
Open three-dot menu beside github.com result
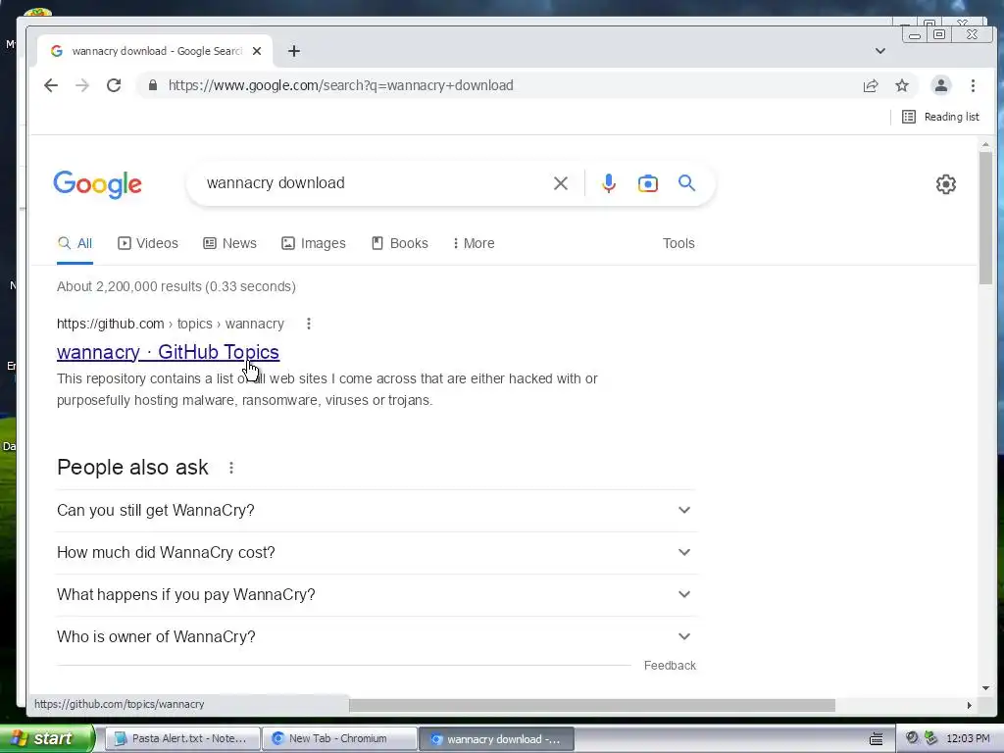click(x=309, y=324)
